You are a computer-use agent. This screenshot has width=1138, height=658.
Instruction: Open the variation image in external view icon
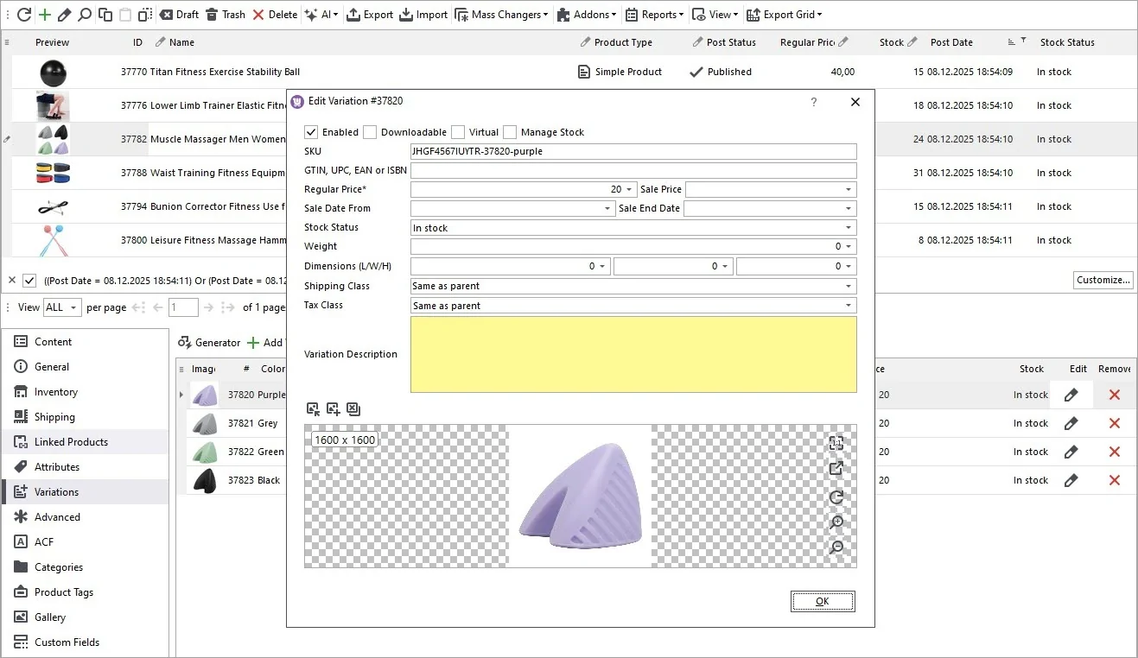click(835, 468)
